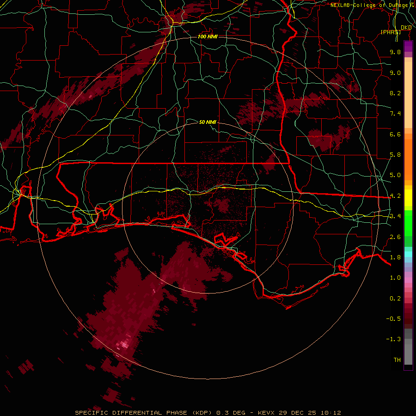The height and width of the screenshot is (416, 416).
Task: Click the [PHAS] legend unit label
Action: point(391,32)
